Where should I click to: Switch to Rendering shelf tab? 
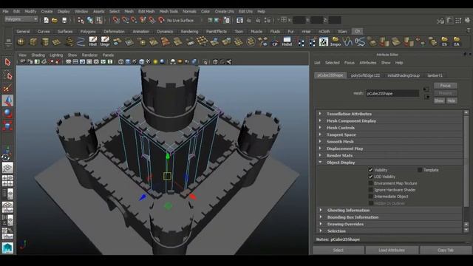pyautogui.click(x=189, y=31)
